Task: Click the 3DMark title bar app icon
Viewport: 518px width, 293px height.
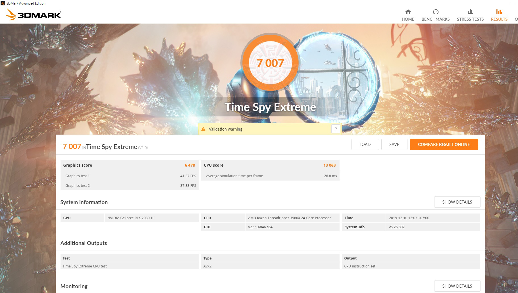Action: (x=3, y=3)
